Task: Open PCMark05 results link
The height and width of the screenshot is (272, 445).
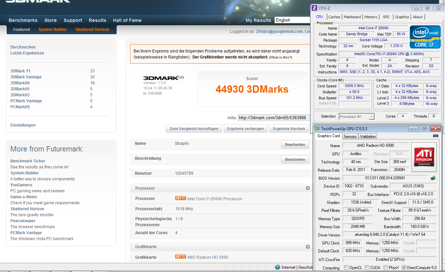Action: tap(20, 107)
